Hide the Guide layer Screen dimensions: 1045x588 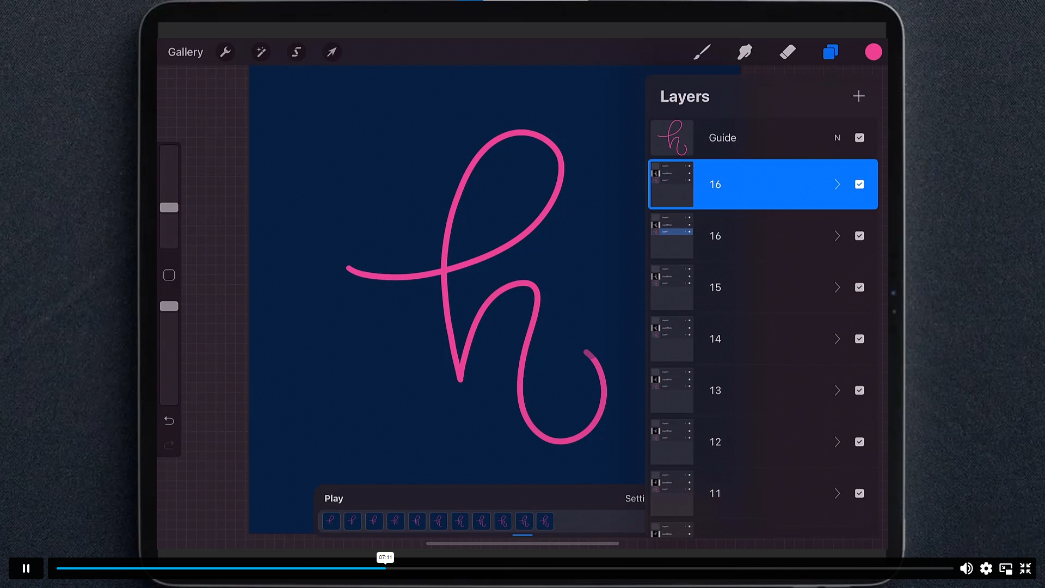click(859, 137)
